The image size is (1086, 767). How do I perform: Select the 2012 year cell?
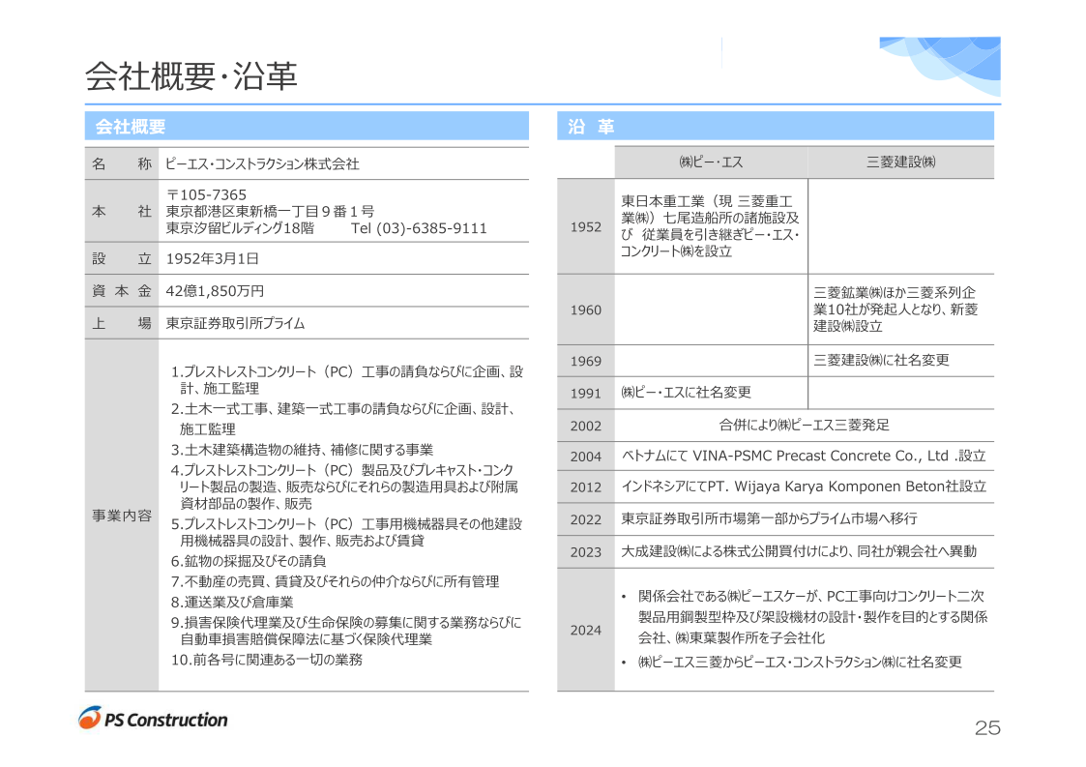586,487
